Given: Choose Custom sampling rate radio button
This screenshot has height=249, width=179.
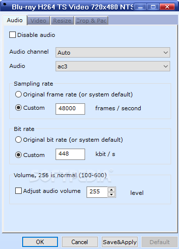Looking at the screenshot, I should pyautogui.click(x=18, y=108).
